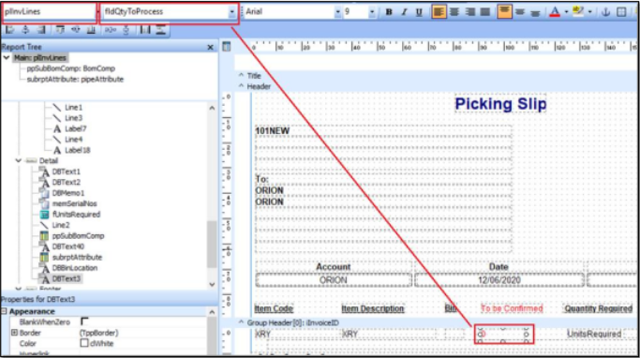Viewport: 640px width, 358px height.
Task: Click the red font color icon
Action: pos(555,12)
